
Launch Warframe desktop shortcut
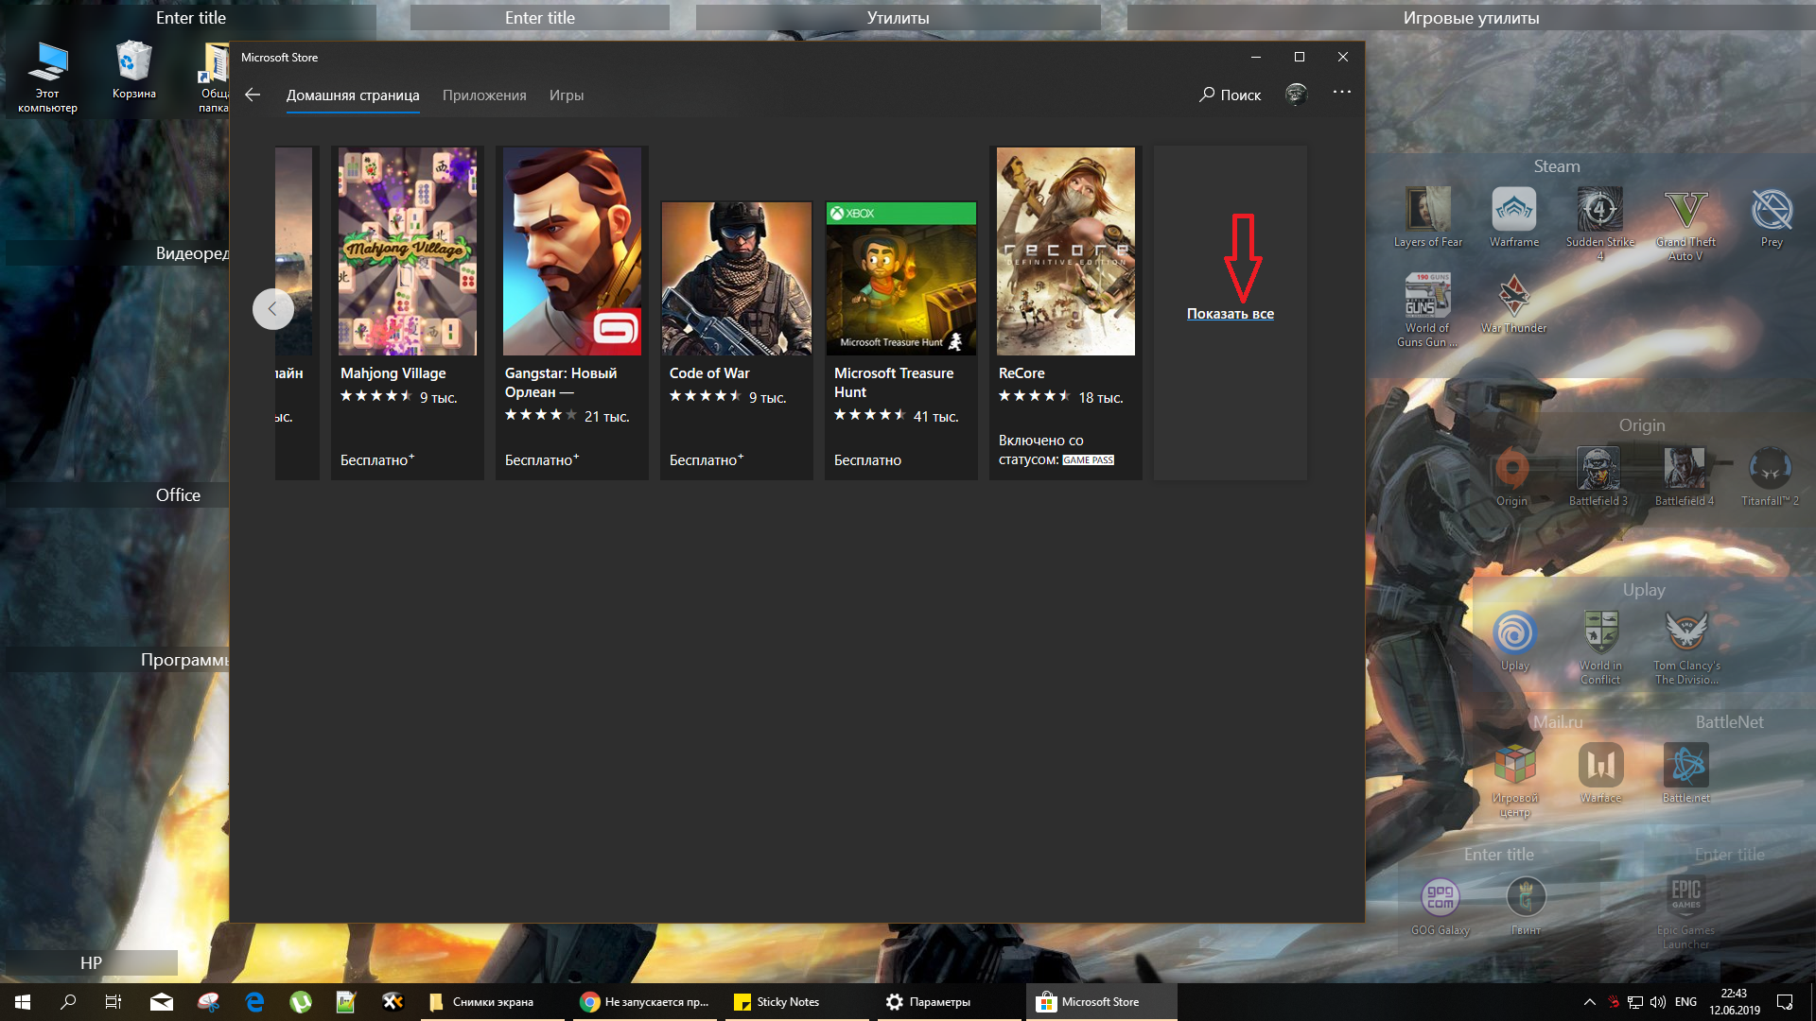(x=1514, y=217)
